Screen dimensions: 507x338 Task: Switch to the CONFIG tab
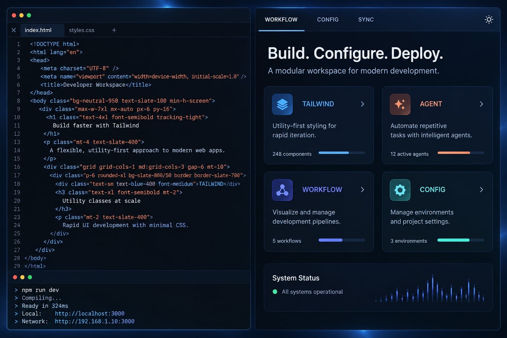(x=328, y=19)
